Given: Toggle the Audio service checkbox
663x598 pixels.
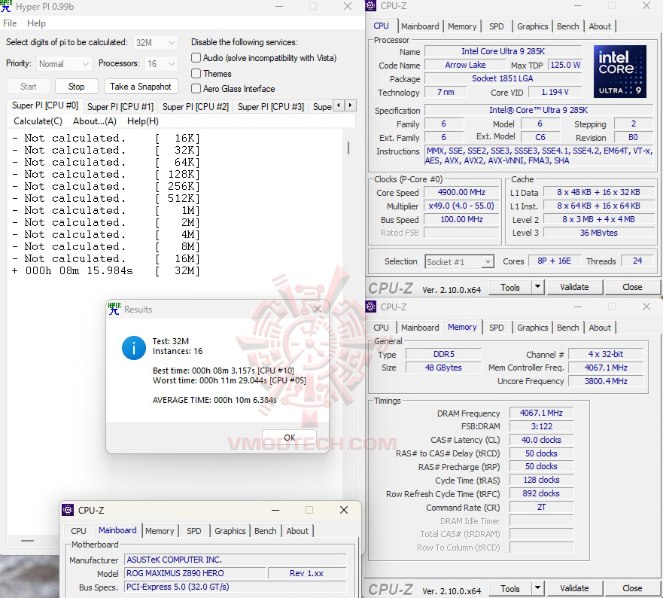Looking at the screenshot, I should click(x=196, y=57).
